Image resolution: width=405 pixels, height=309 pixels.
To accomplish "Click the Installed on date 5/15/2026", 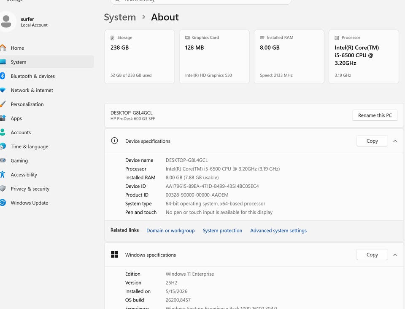I will [176, 291].
